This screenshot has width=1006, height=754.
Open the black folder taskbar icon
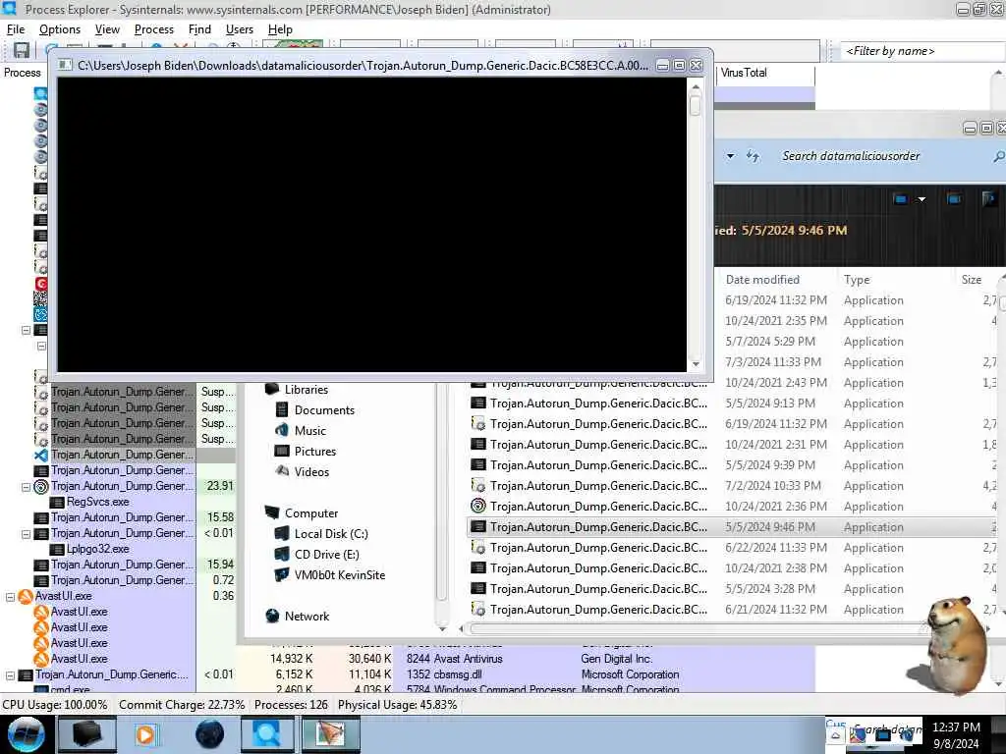click(86, 734)
